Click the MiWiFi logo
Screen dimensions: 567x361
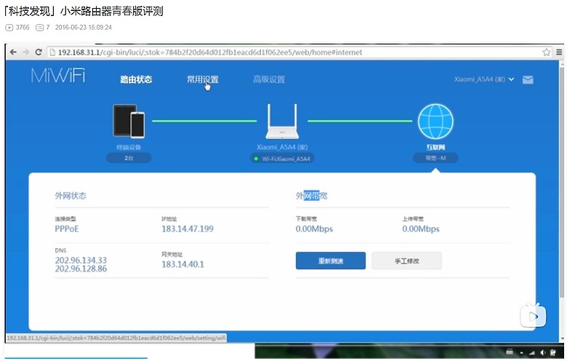click(x=58, y=76)
